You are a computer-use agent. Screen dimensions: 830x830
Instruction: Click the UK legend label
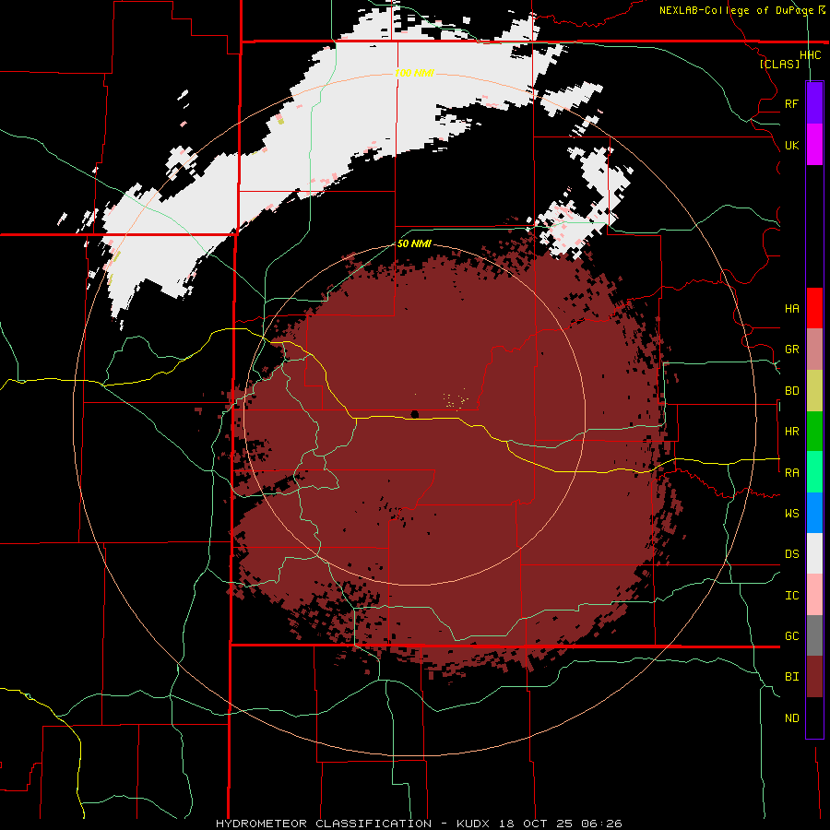click(x=791, y=145)
